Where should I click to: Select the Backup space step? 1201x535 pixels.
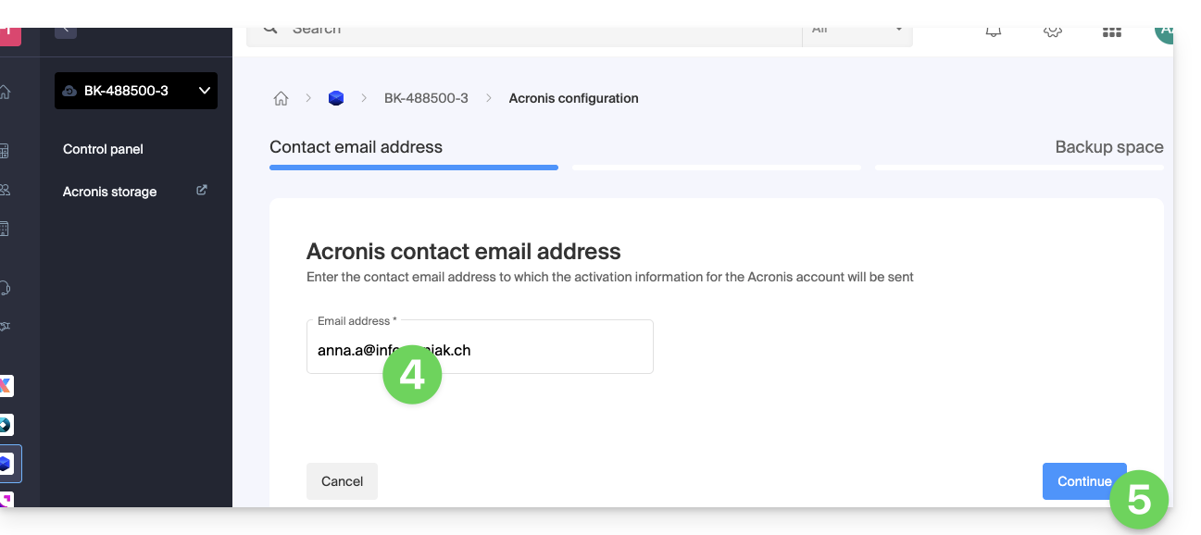[x=1108, y=147]
